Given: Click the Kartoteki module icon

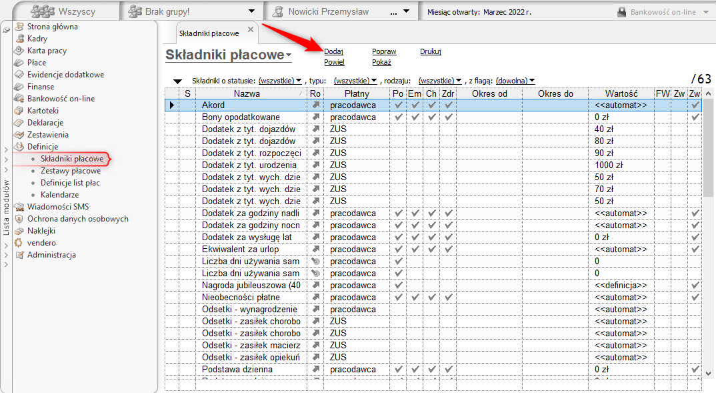Looking at the screenshot, I should click(19, 111).
